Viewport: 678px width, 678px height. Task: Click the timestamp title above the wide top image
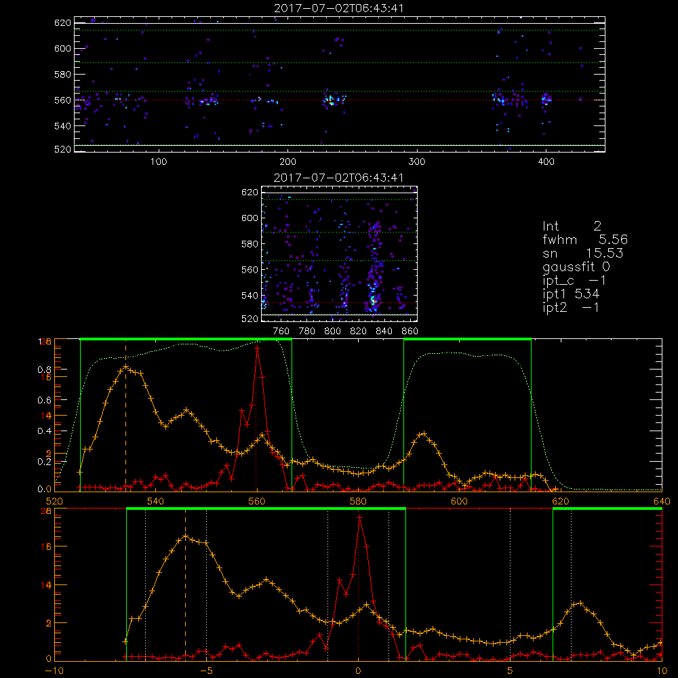pos(339,8)
